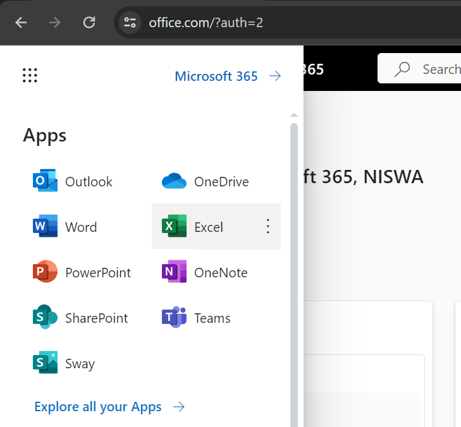Screen dimensions: 461x427
Task: Click the search magnifier icon
Action: click(402, 69)
